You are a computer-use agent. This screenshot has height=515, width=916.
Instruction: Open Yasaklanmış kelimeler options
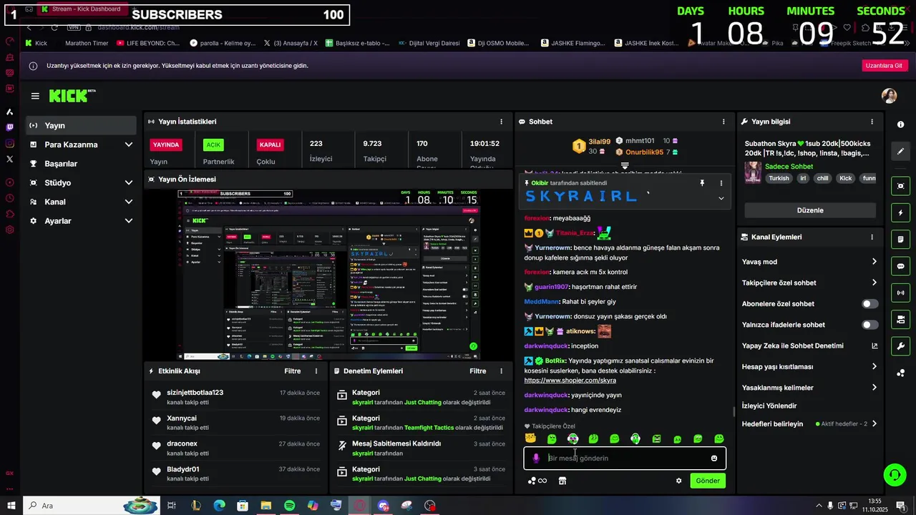809,388
